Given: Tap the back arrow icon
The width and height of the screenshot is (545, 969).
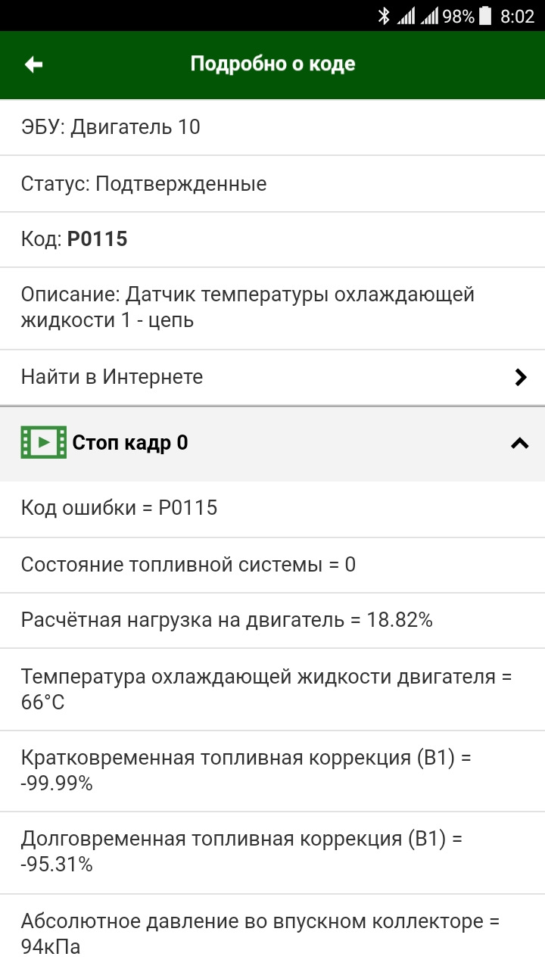Looking at the screenshot, I should (x=33, y=64).
